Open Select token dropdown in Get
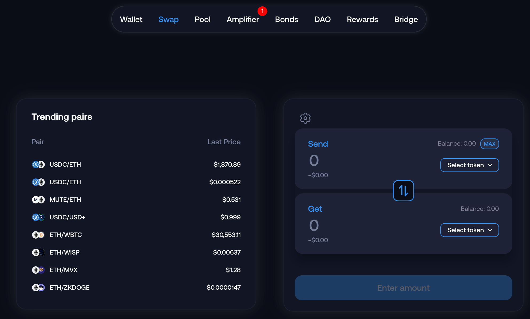 tap(469, 230)
